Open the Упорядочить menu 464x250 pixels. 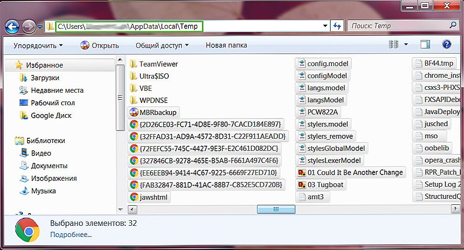tap(38, 46)
